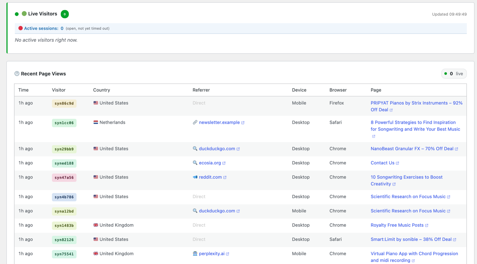This screenshot has height=264, width=477.
Task: Click external icon after NanoBeast Granular FX
Action: tap(456, 149)
